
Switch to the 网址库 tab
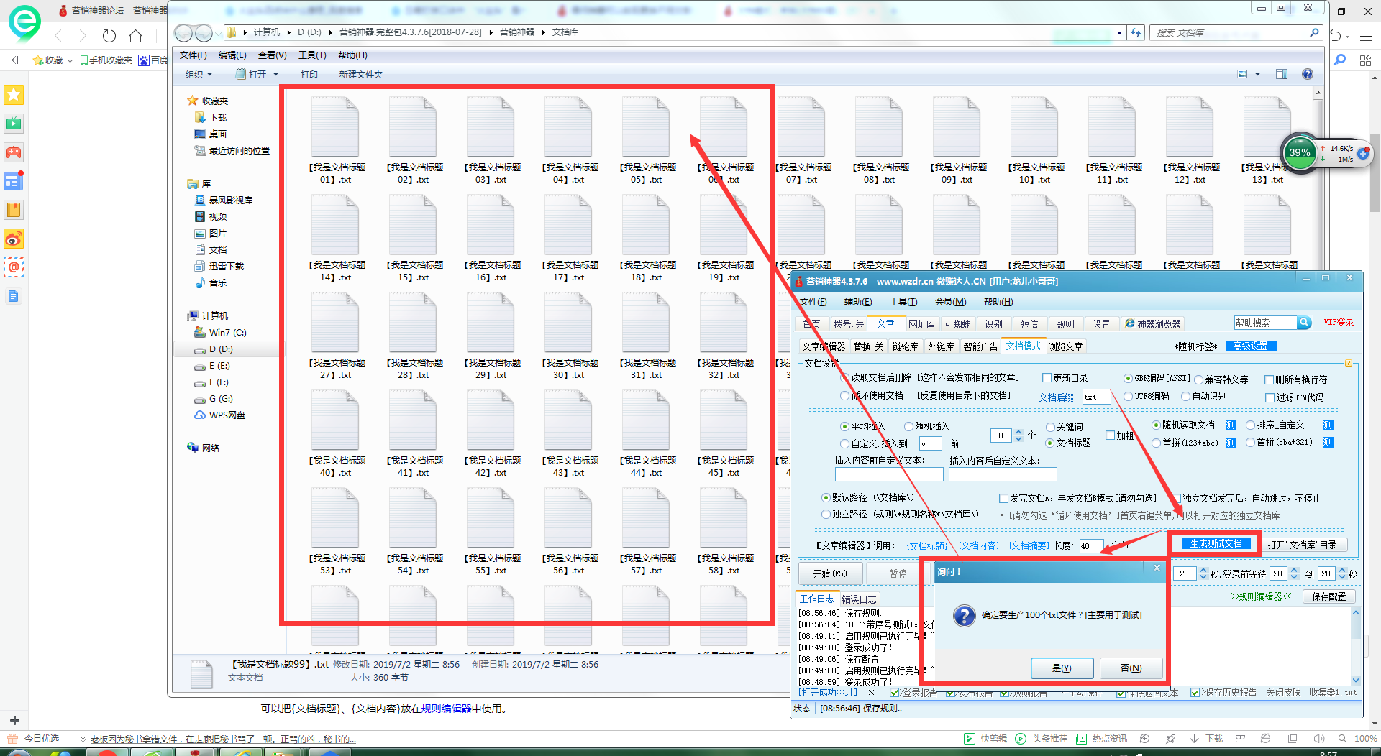pos(921,324)
